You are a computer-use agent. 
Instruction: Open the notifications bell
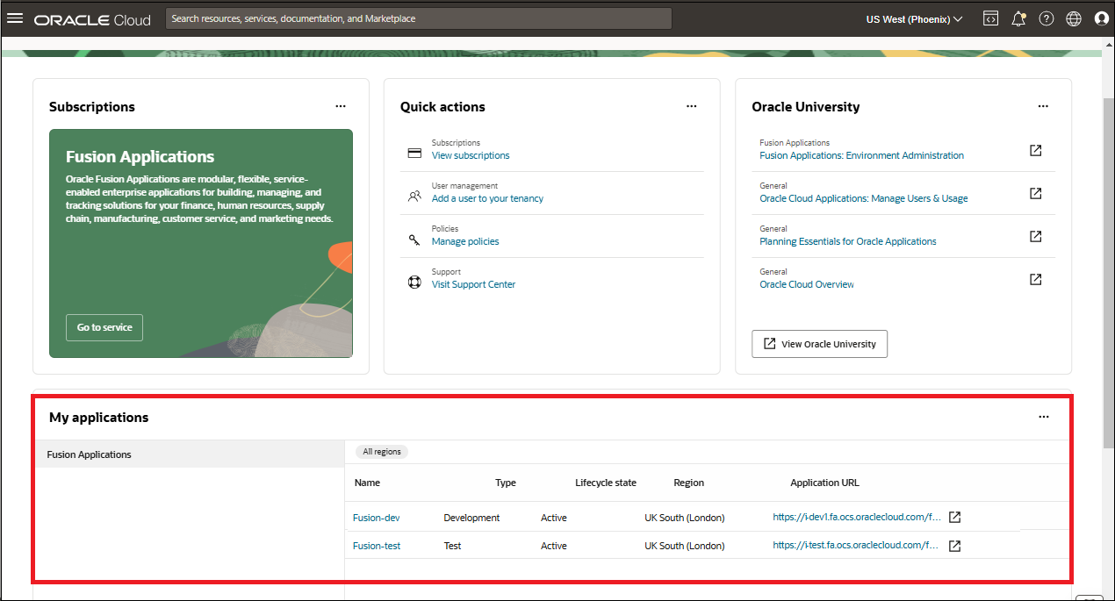[1018, 18]
